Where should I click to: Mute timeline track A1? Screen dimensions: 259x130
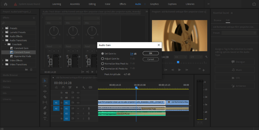point(78,108)
